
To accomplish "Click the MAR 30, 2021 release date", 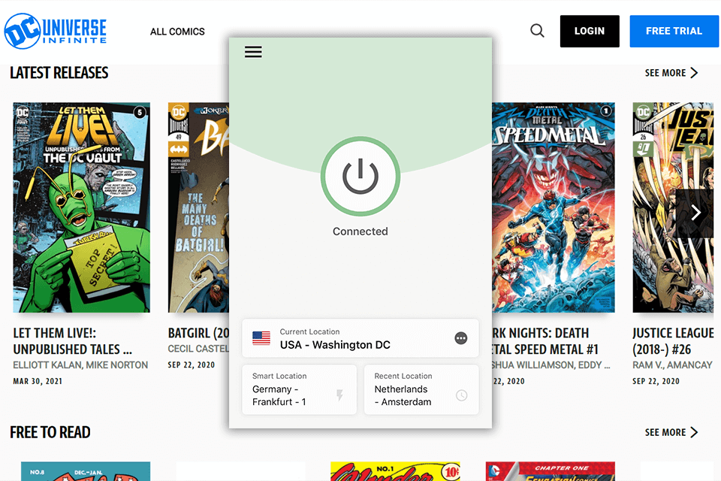I will 38,381.
